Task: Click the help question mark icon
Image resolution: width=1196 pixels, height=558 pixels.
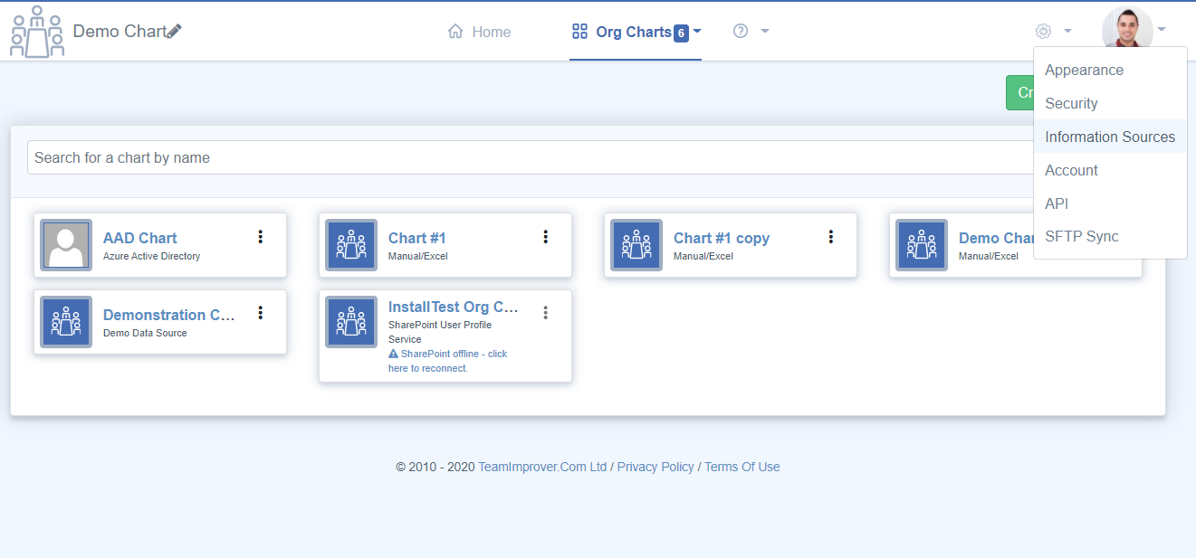Action: point(741,32)
